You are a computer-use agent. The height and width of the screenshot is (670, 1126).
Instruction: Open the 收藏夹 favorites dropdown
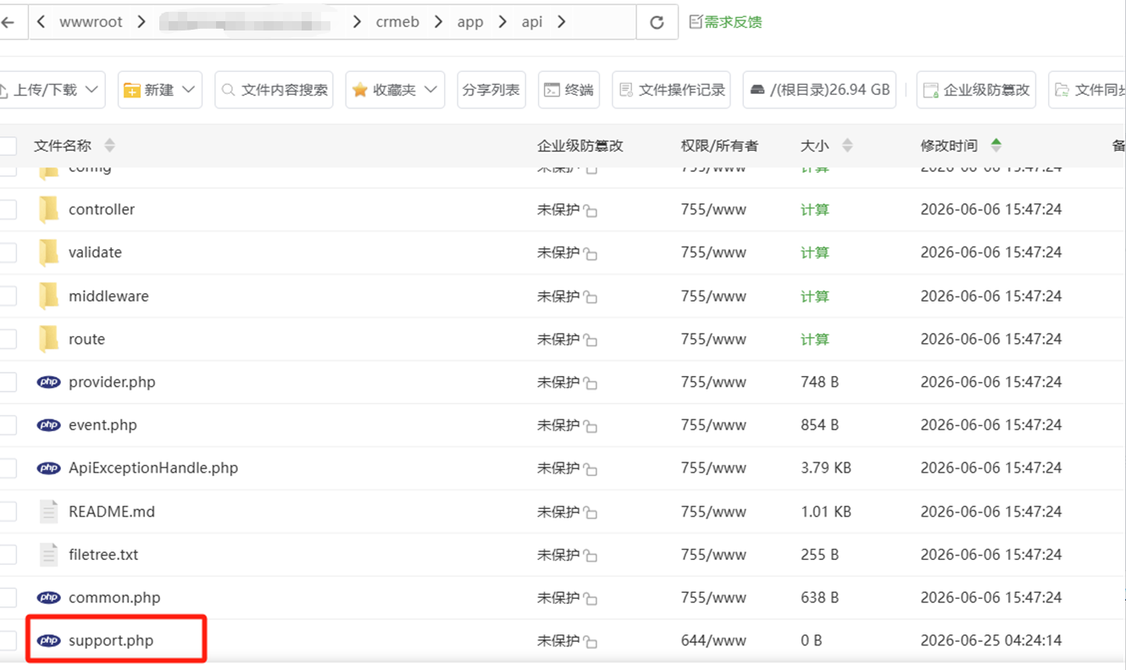tap(395, 90)
